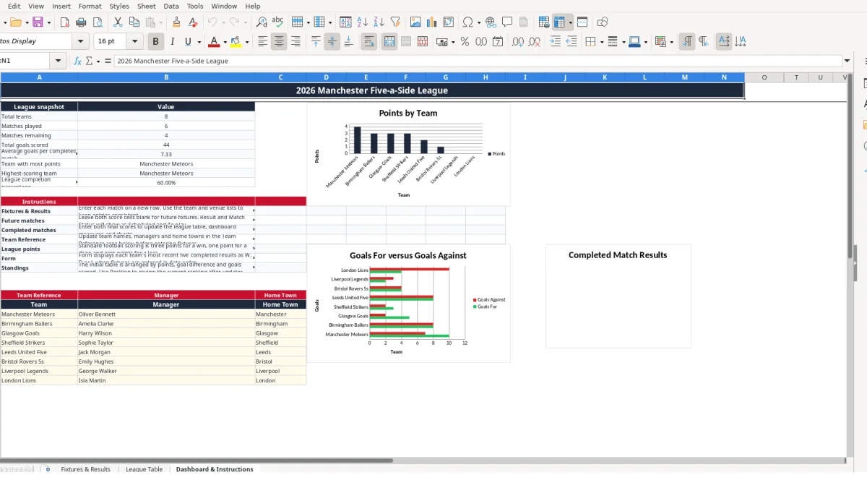Run the Spelling check icon
Viewport: 867px width, 488px height.
tap(277, 22)
